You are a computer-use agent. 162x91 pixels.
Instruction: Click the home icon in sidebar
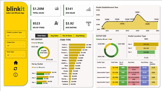[16, 63]
